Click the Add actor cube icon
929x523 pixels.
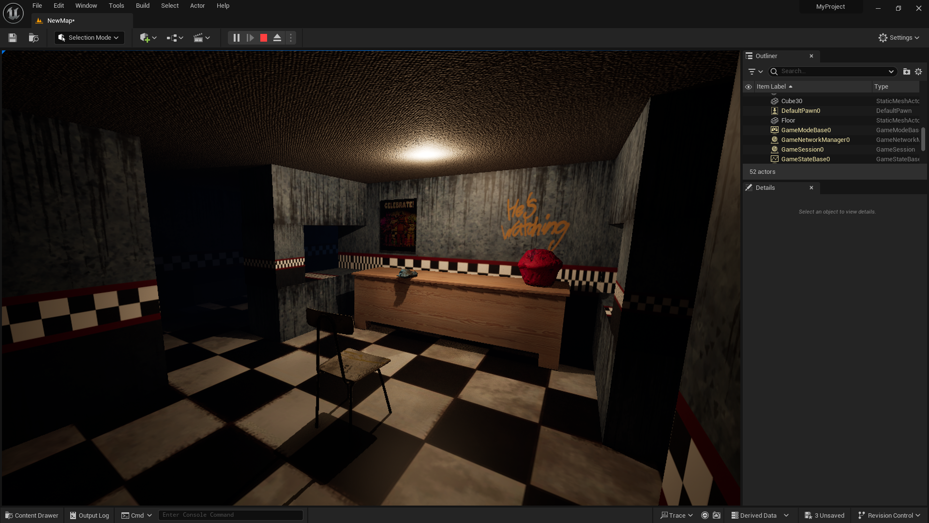[x=144, y=38]
